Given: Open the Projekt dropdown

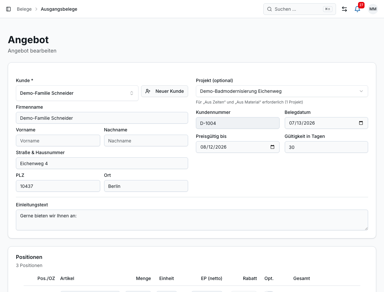Looking at the screenshot, I should 282,91.
